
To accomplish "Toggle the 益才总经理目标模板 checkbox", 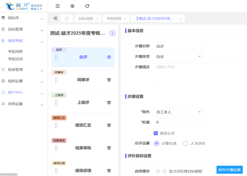I will tap(165, 171).
